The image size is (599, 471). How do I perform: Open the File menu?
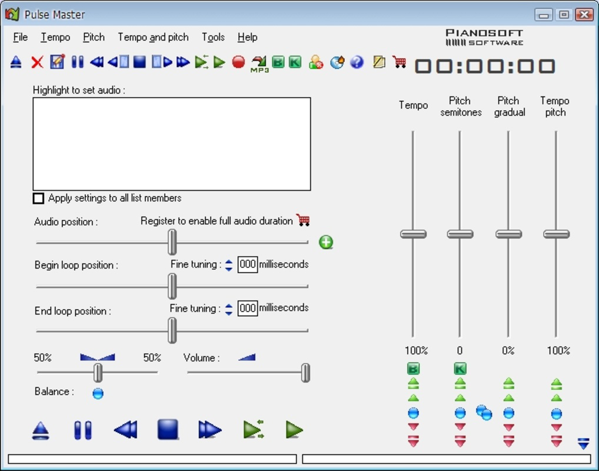point(20,37)
